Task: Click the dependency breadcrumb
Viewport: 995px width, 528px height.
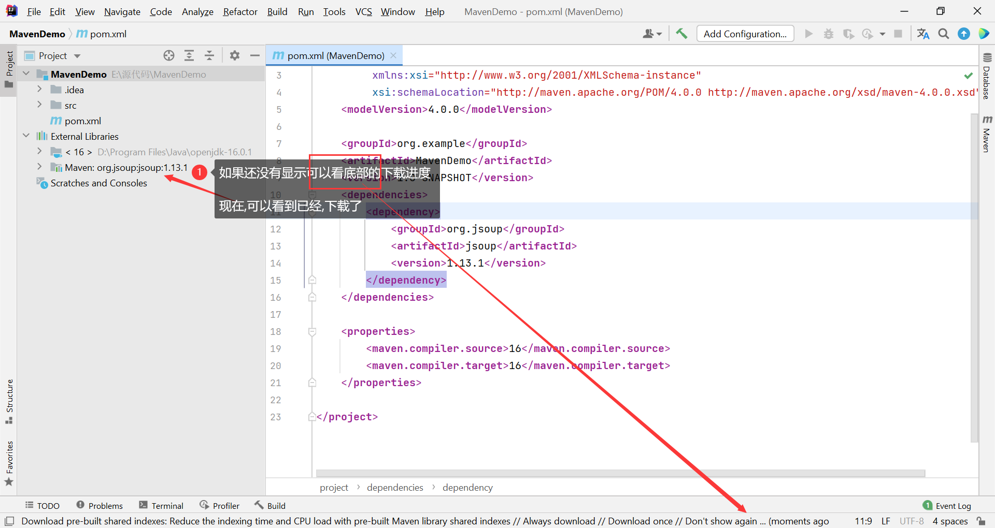Action: point(467,488)
